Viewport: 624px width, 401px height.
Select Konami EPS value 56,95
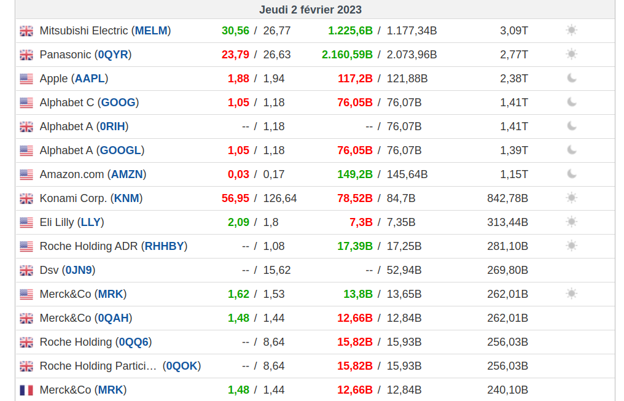click(236, 198)
